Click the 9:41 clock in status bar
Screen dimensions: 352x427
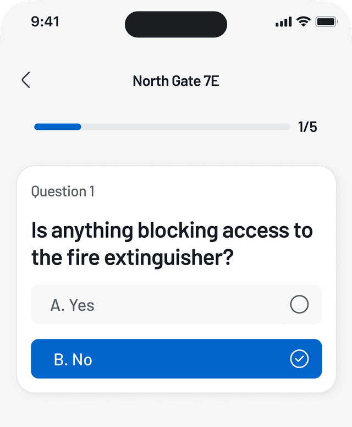pyautogui.click(x=45, y=21)
